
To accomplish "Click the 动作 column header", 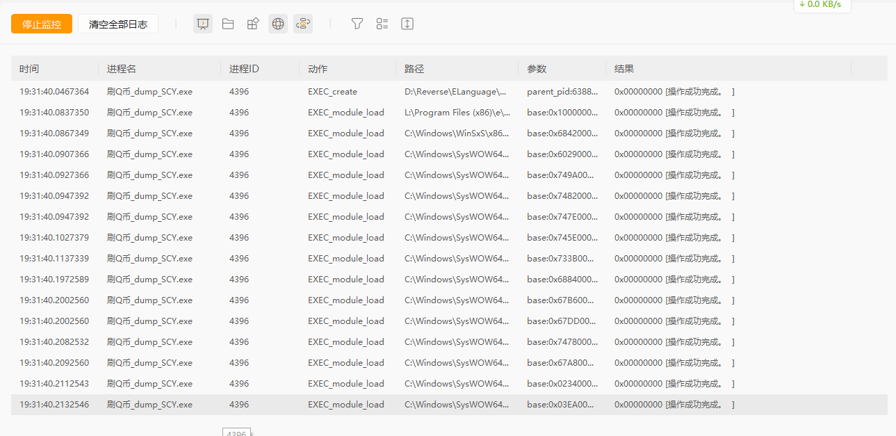I will point(318,69).
